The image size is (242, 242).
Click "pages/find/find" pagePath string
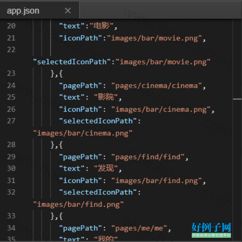148,157
